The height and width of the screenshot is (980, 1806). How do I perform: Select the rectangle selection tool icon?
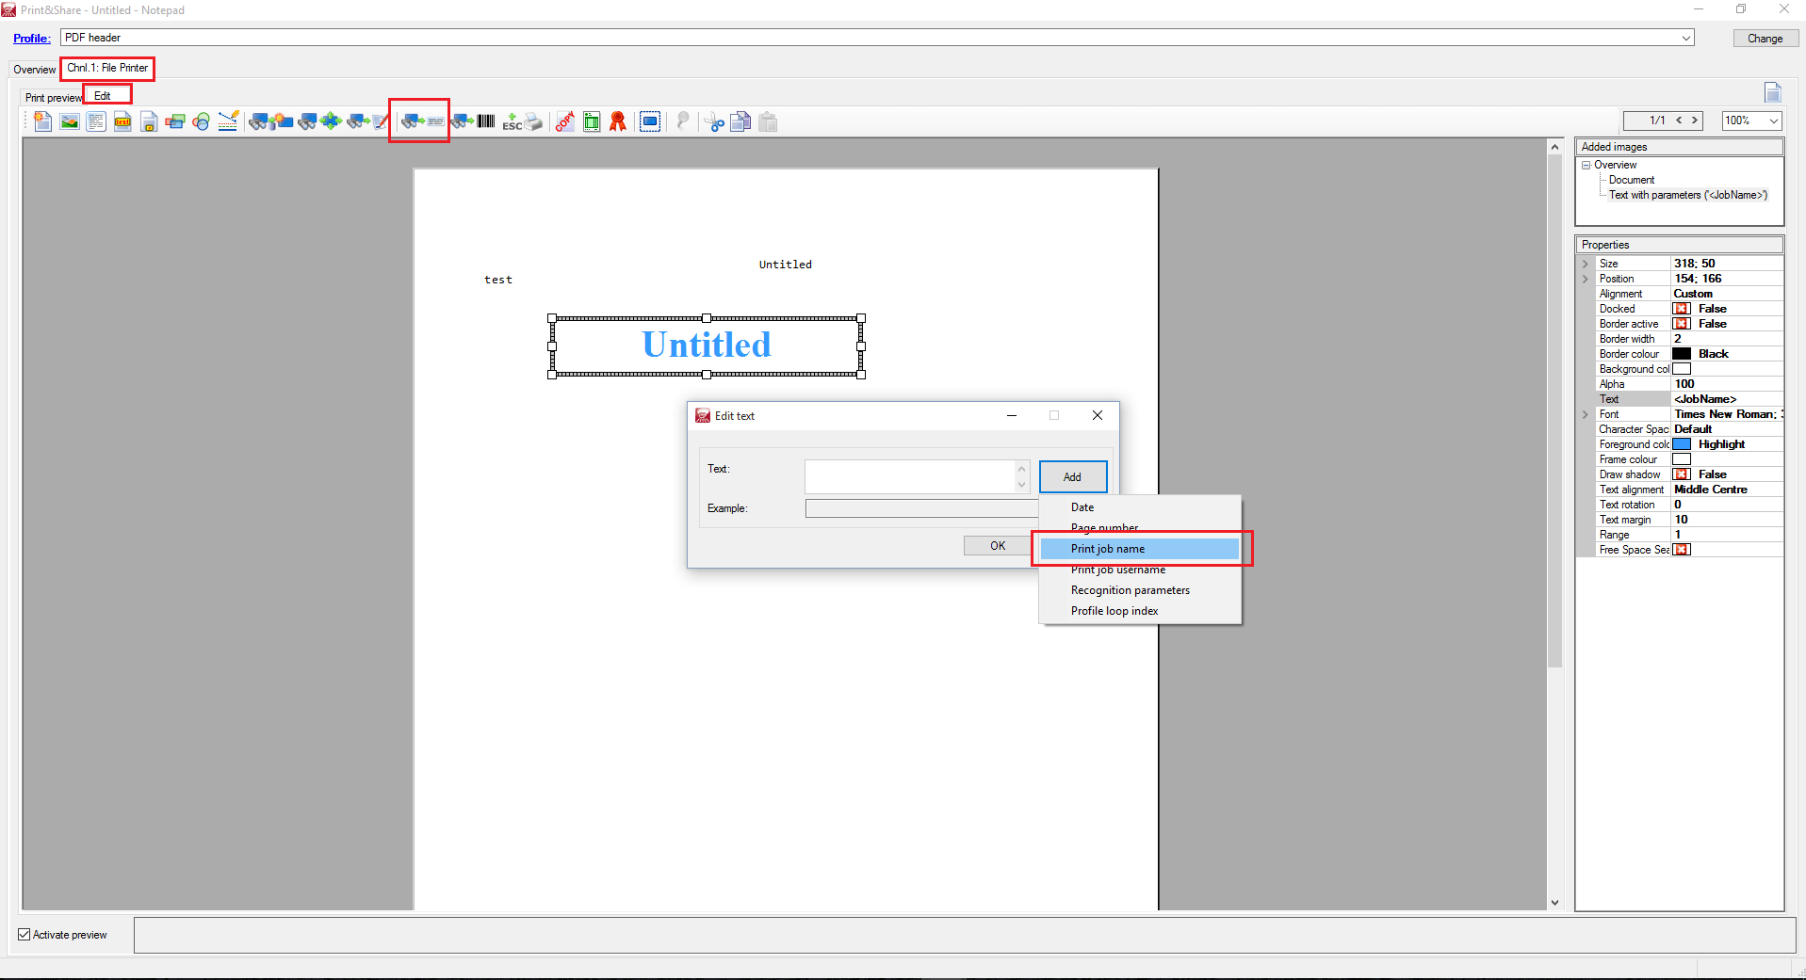pyautogui.click(x=650, y=120)
